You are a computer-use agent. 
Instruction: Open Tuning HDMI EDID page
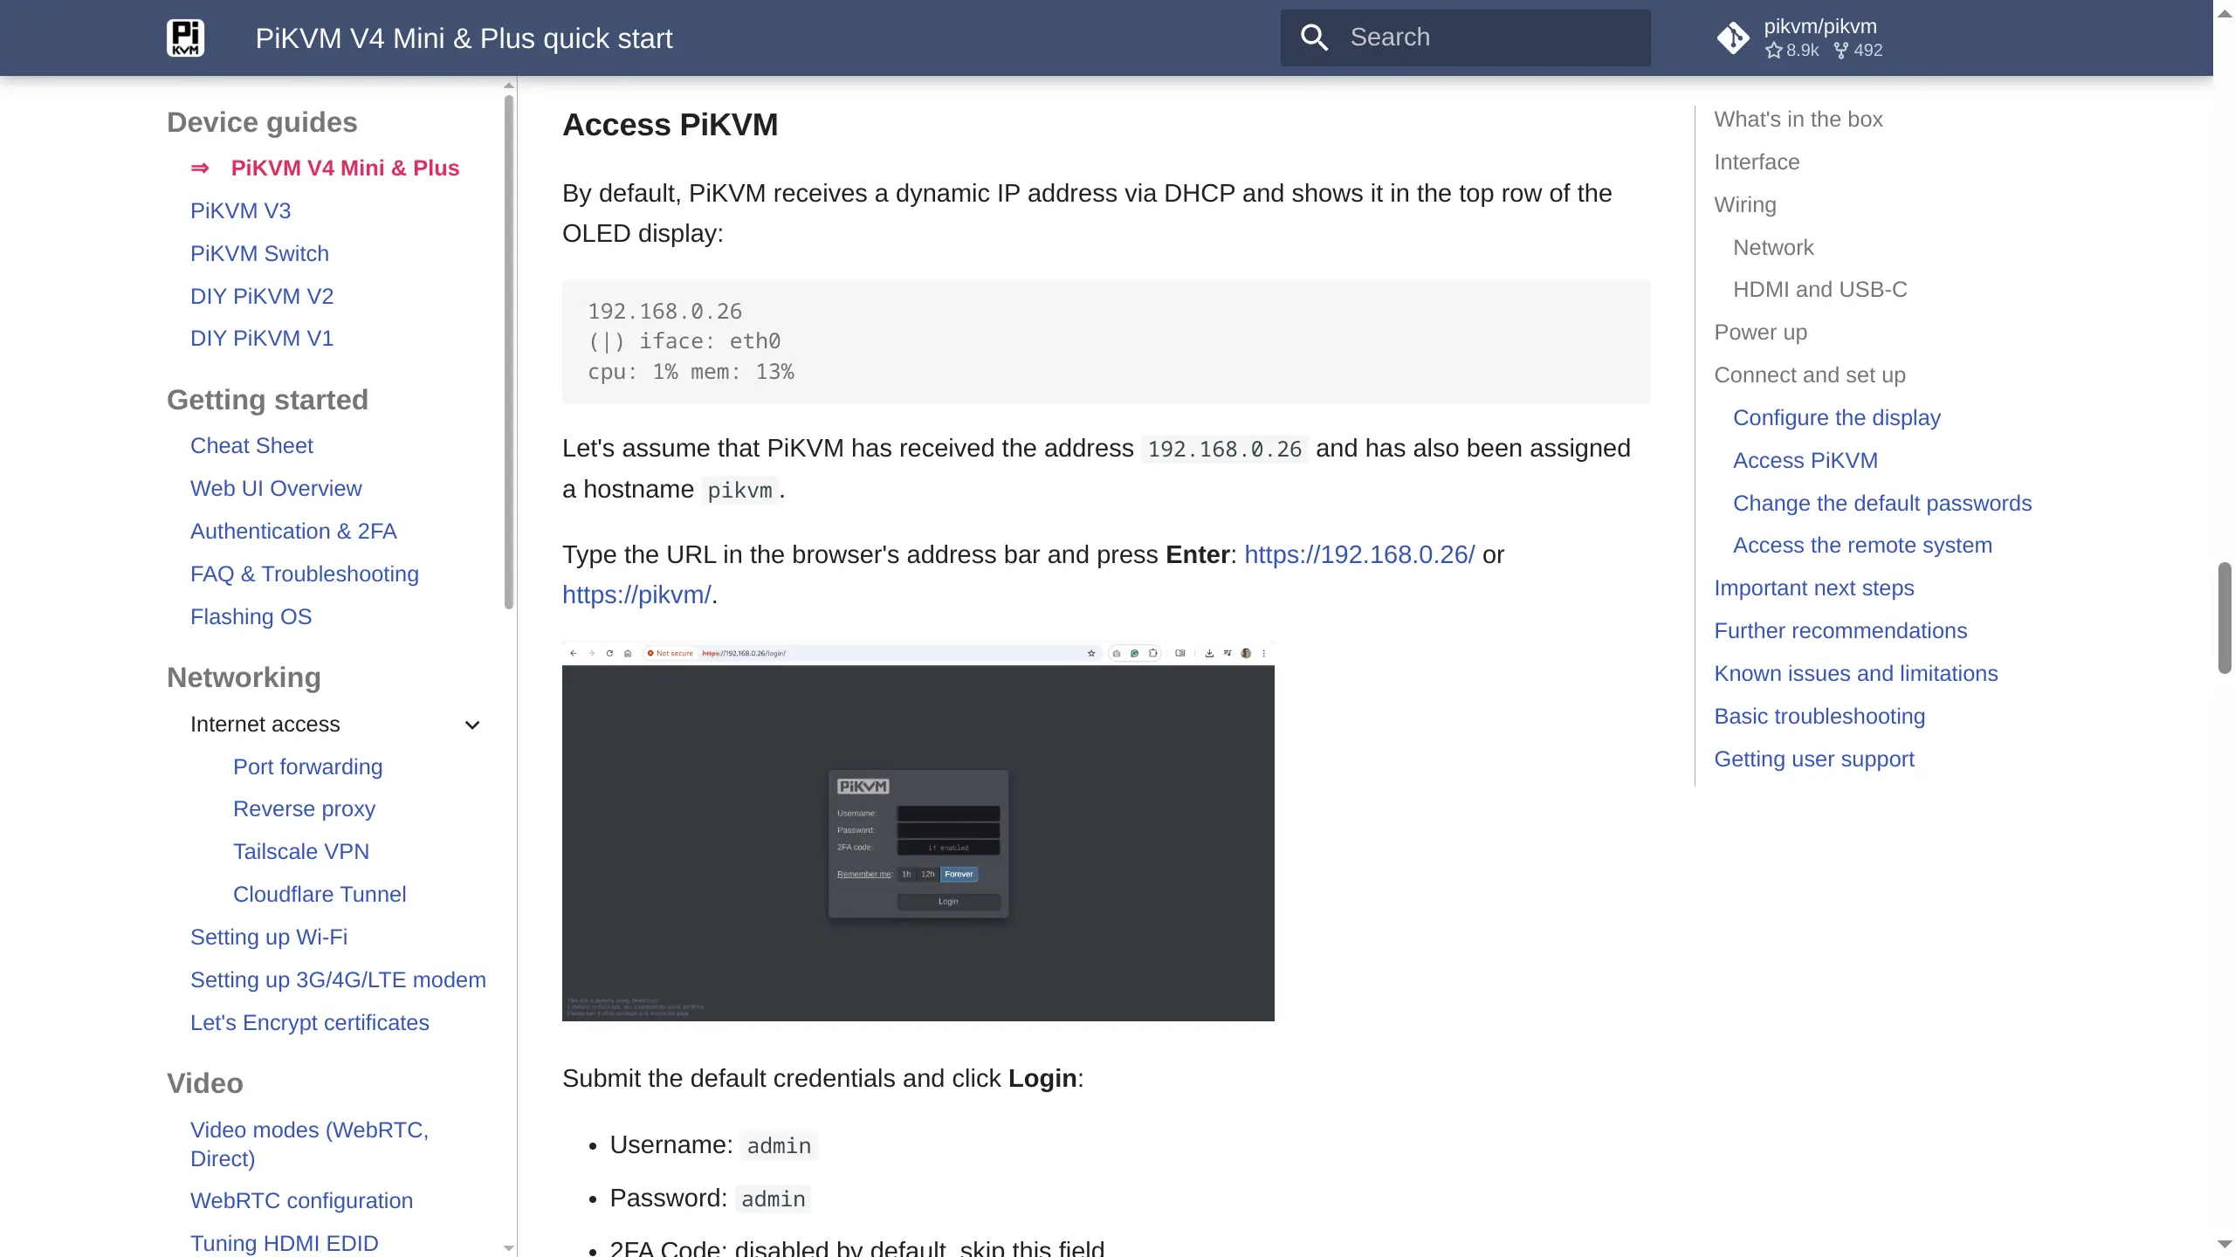[x=285, y=1244]
